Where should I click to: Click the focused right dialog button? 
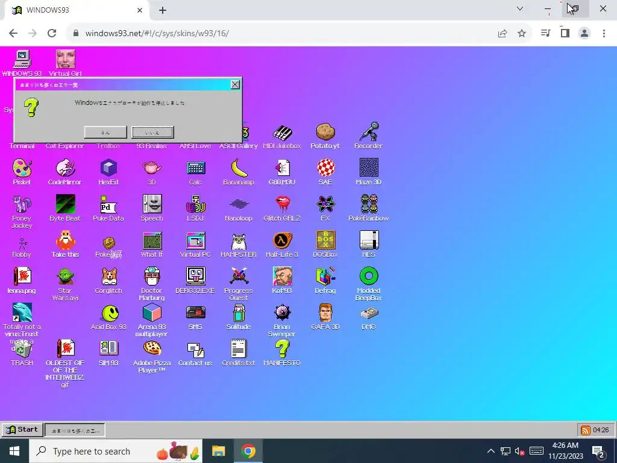152,132
